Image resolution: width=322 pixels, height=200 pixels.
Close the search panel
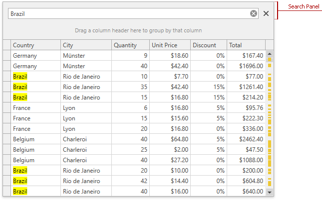pyautogui.click(x=266, y=14)
